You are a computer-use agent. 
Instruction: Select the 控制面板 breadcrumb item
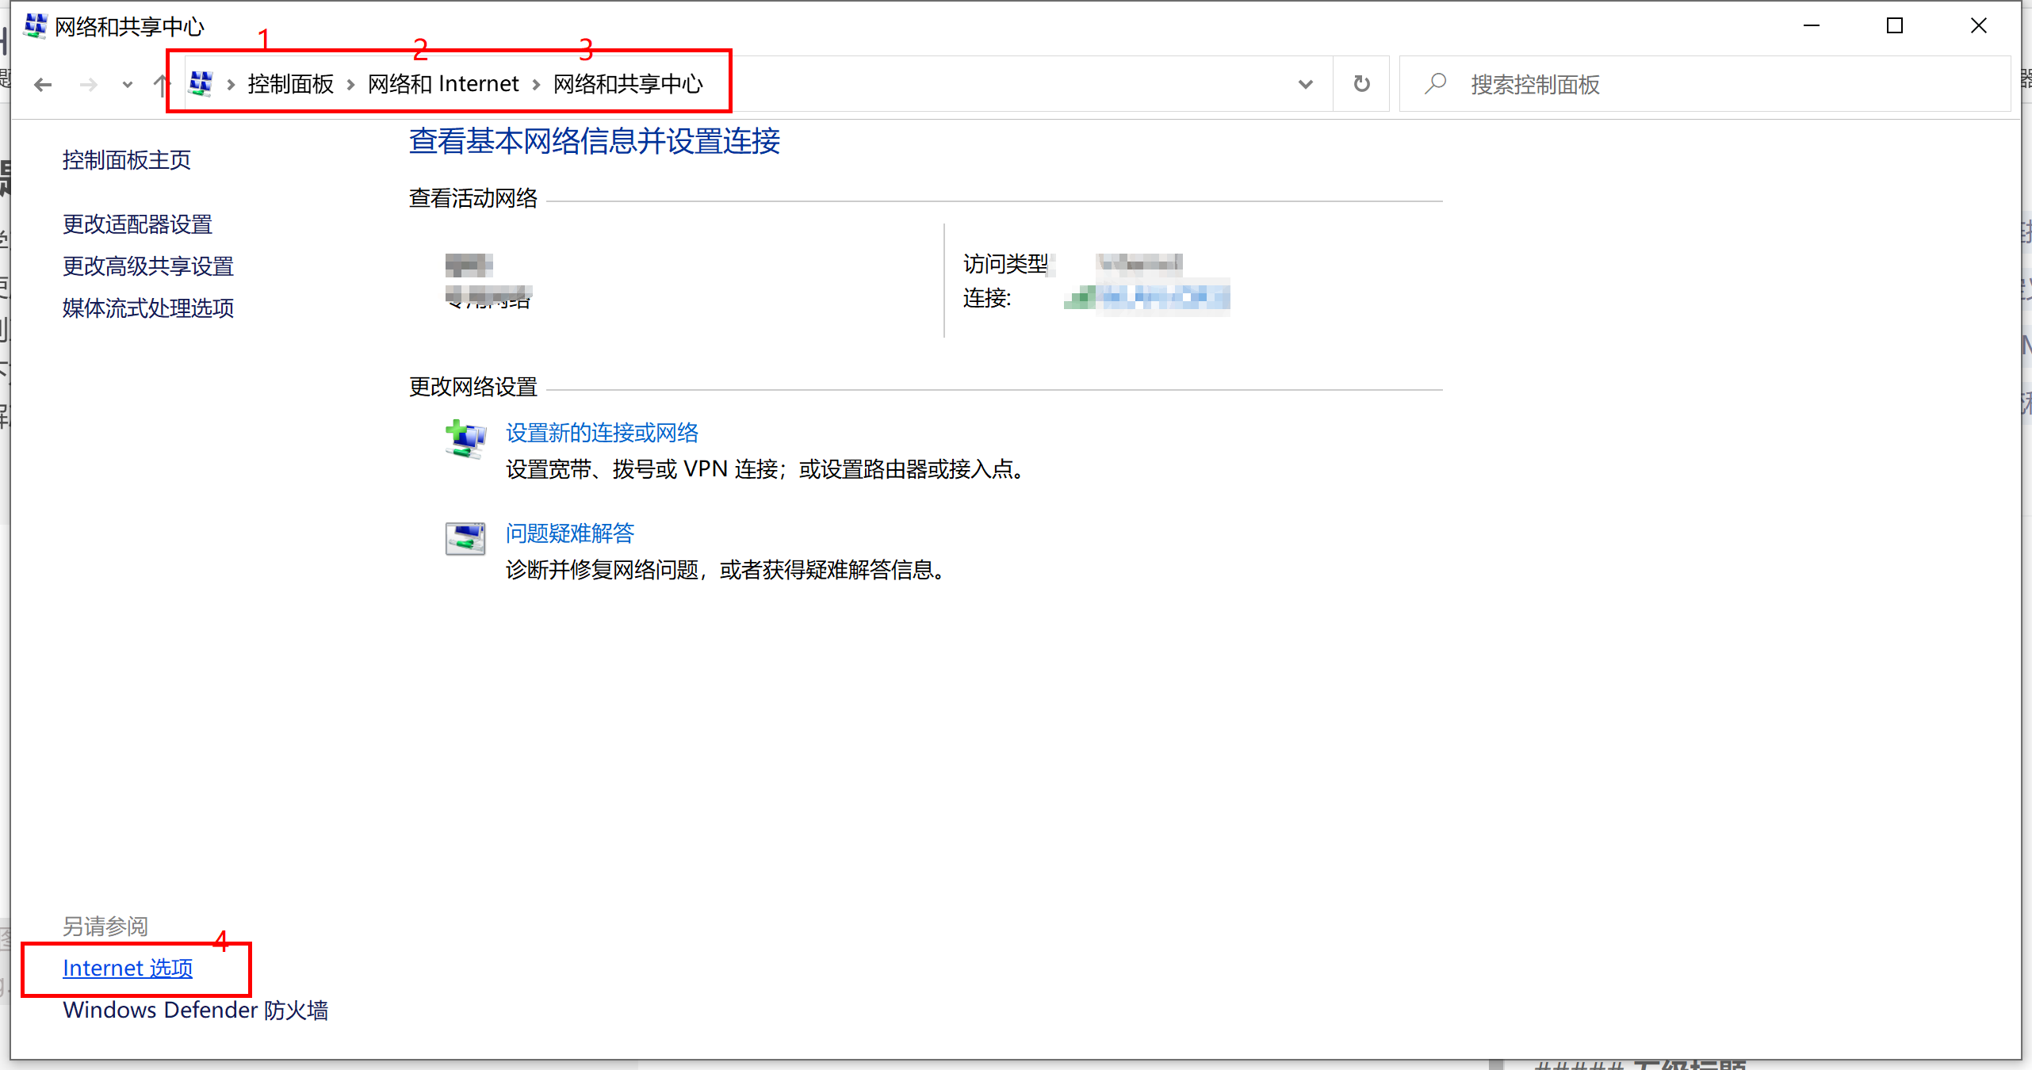point(290,84)
